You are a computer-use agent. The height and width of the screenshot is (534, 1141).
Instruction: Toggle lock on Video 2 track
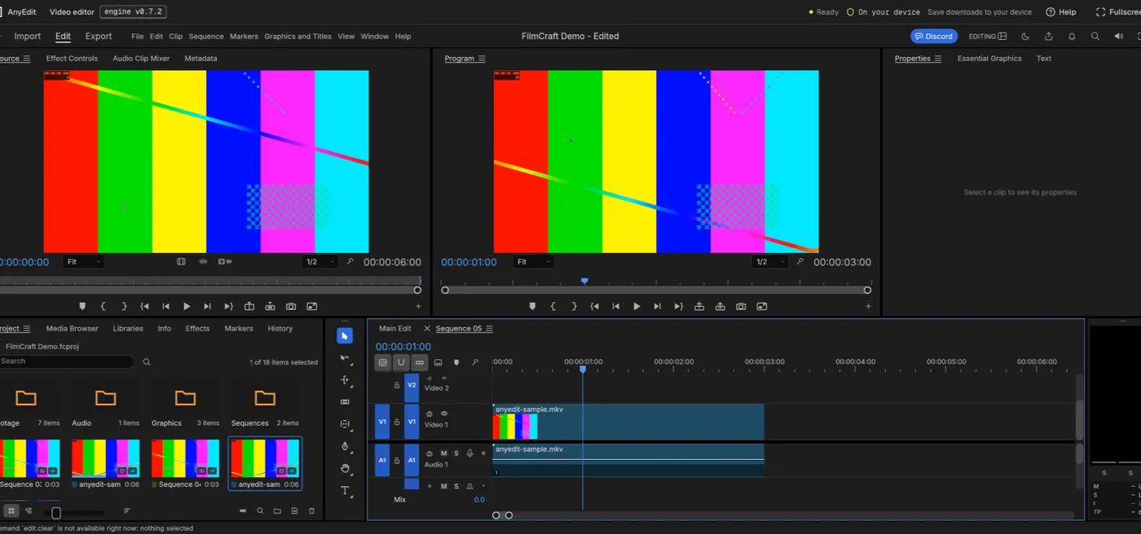point(397,385)
